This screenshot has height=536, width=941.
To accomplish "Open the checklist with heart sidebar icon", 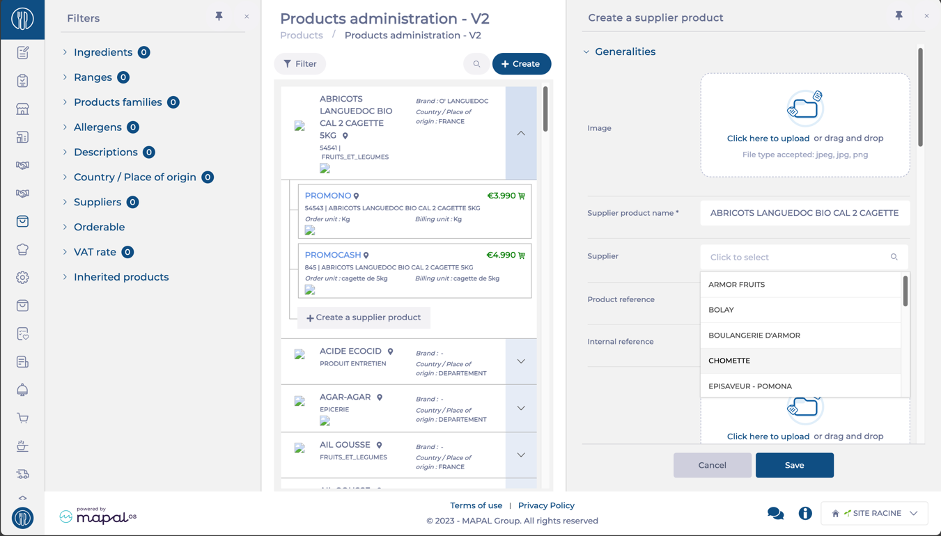I will point(22,334).
